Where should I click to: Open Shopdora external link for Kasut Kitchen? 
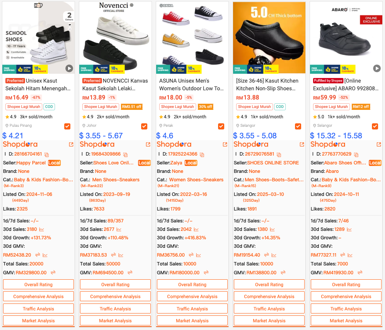(x=302, y=144)
